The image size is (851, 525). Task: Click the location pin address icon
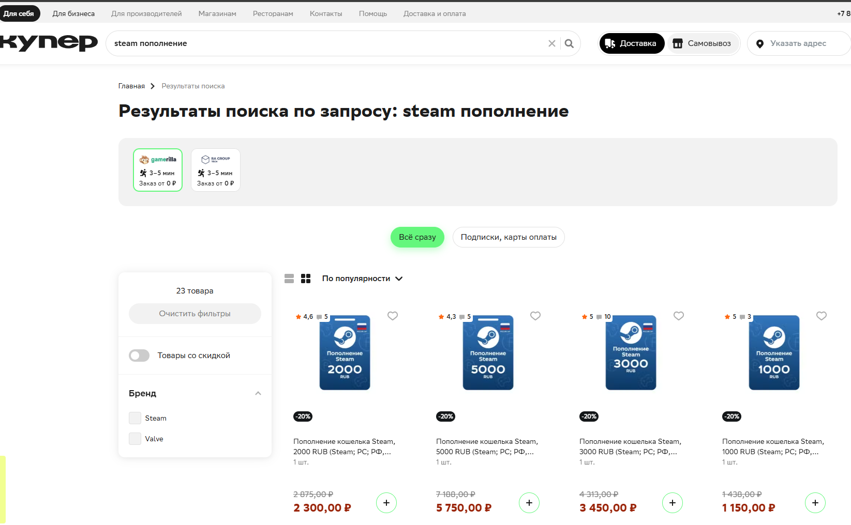(760, 44)
